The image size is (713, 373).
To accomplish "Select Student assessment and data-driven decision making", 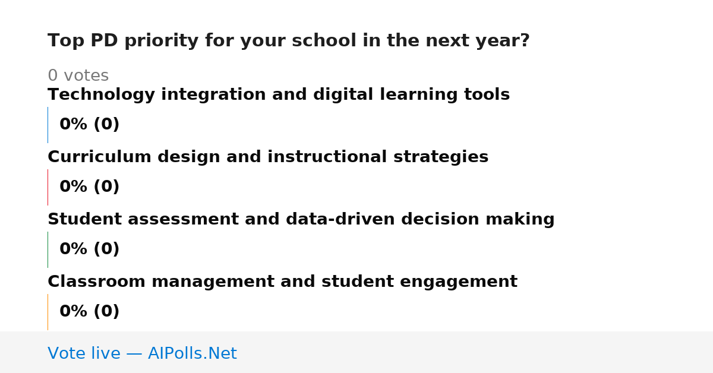I will point(301,220).
